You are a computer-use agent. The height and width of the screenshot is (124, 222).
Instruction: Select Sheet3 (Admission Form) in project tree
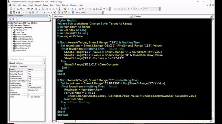pyautogui.click(x=25, y=39)
